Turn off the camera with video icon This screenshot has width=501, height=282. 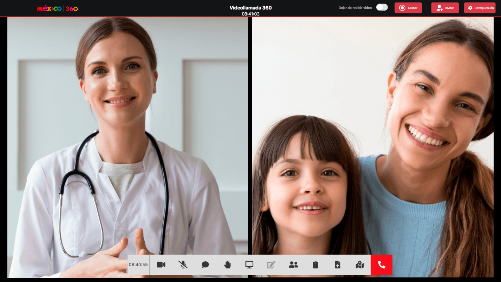161,265
